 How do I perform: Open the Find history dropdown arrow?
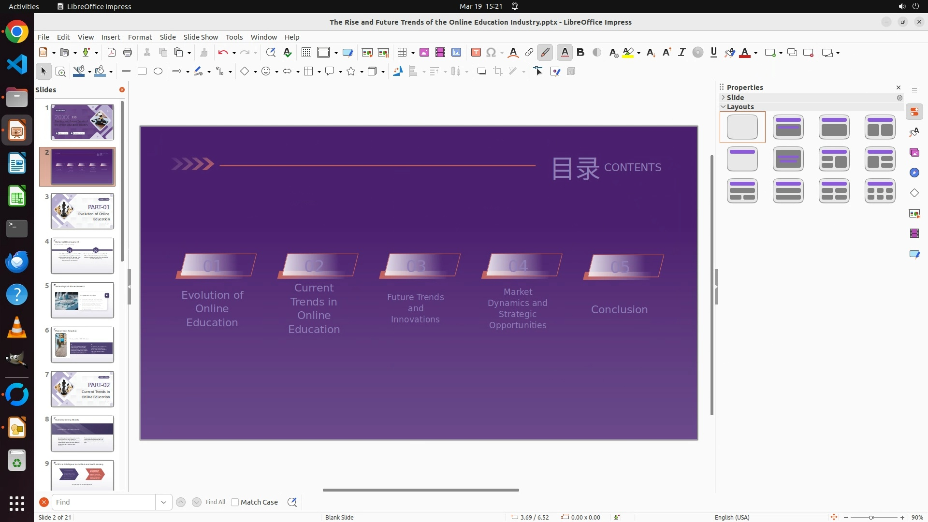click(x=164, y=502)
